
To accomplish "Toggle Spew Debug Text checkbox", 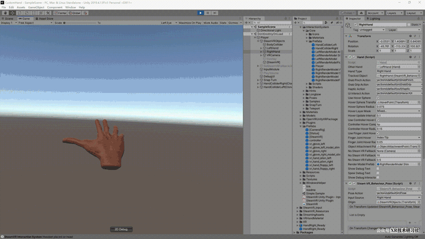I will (378, 173).
